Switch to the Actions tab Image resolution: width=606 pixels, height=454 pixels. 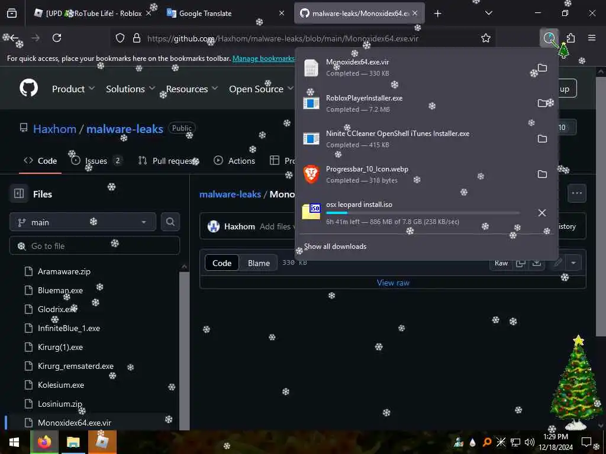coord(234,161)
